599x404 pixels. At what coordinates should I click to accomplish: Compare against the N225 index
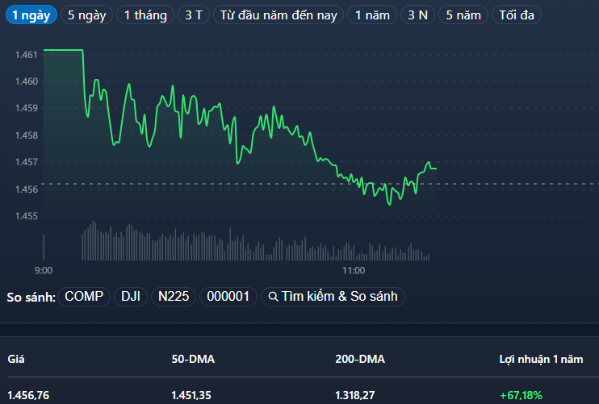click(173, 297)
